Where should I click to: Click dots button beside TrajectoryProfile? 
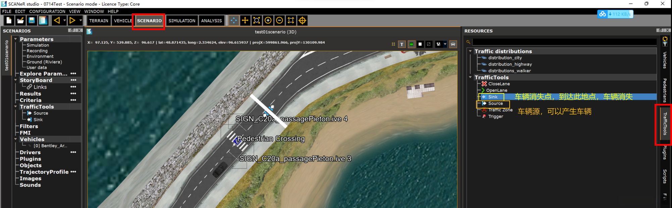tap(73, 172)
